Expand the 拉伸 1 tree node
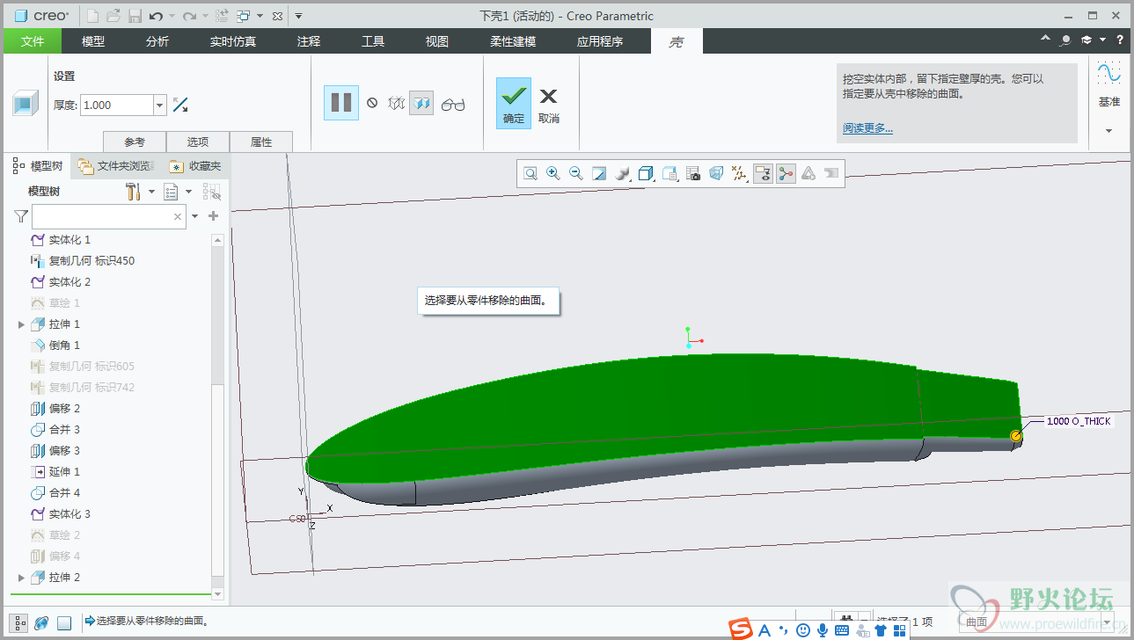Image resolution: width=1134 pixels, height=640 pixels. (x=21, y=324)
